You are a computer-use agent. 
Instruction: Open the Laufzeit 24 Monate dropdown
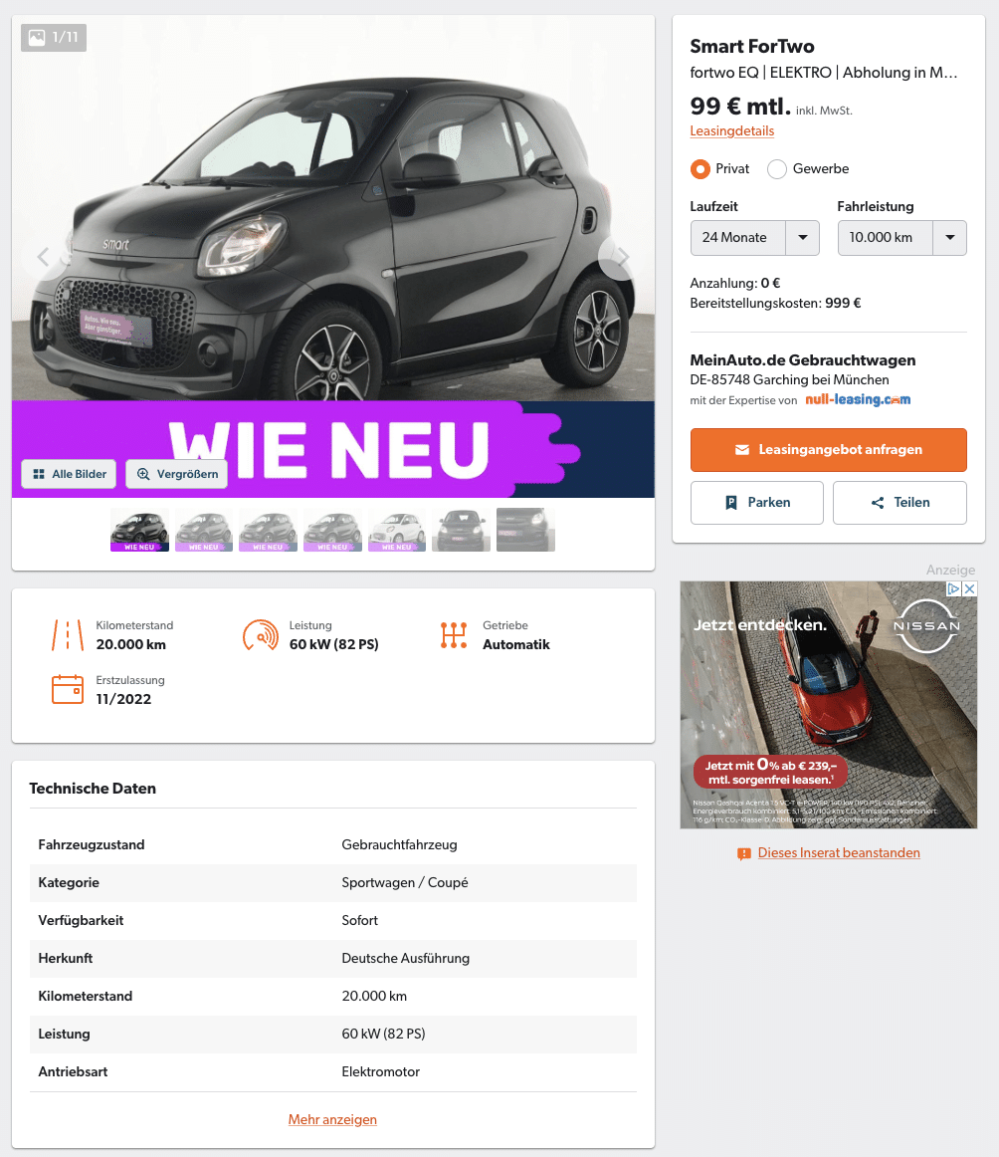754,238
